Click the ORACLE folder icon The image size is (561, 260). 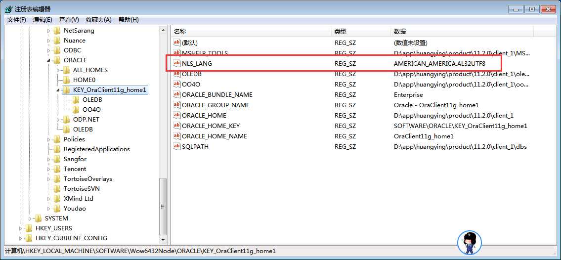[x=57, y=60]
